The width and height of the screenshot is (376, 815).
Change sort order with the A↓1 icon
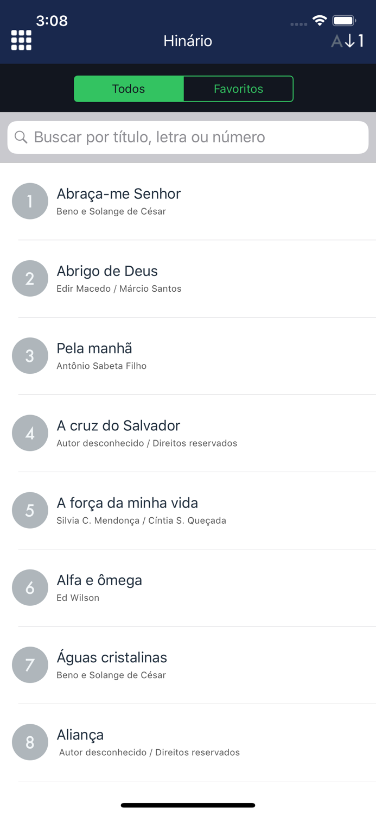(x=348, y=41)
